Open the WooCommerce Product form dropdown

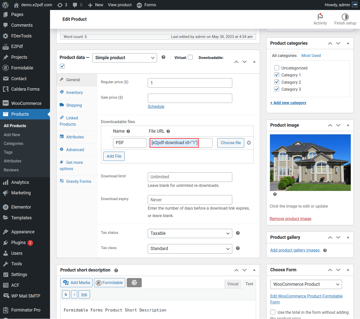pyautogui.click(x=306, y=284)
